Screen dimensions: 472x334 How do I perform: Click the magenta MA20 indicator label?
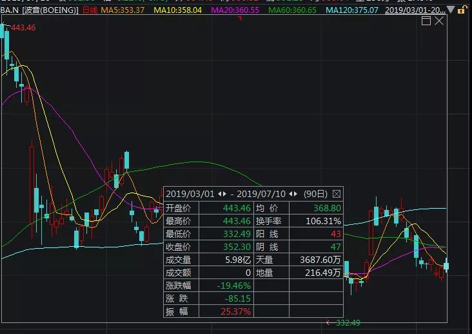point(235,10)
